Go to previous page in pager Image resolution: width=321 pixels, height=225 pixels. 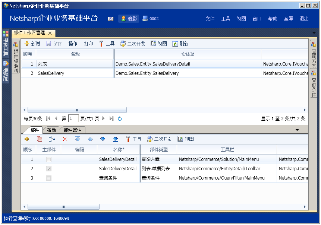pyautogui.click(x=56, y=118)
